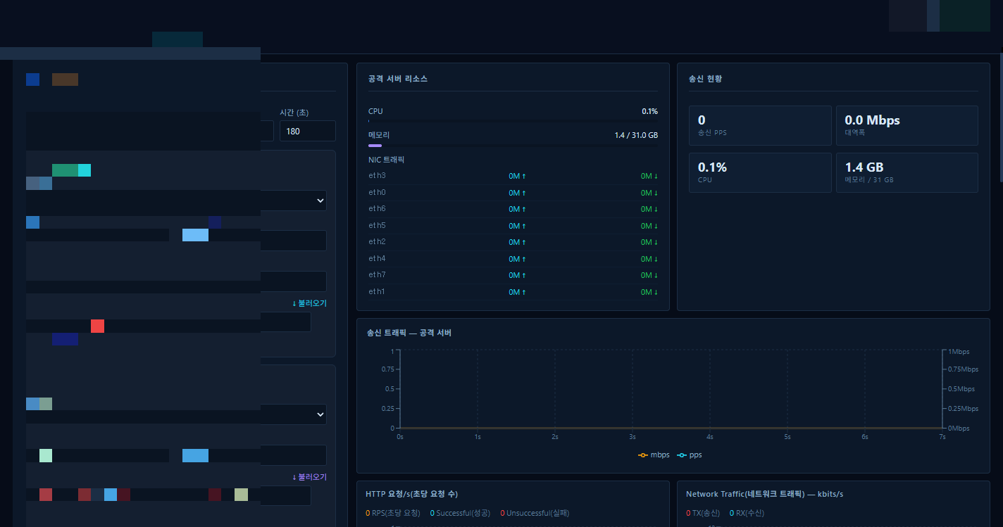This screenshot has height=527, width=1003.
Task: Select the eth7 NIC row label
Action: (377, 275)
